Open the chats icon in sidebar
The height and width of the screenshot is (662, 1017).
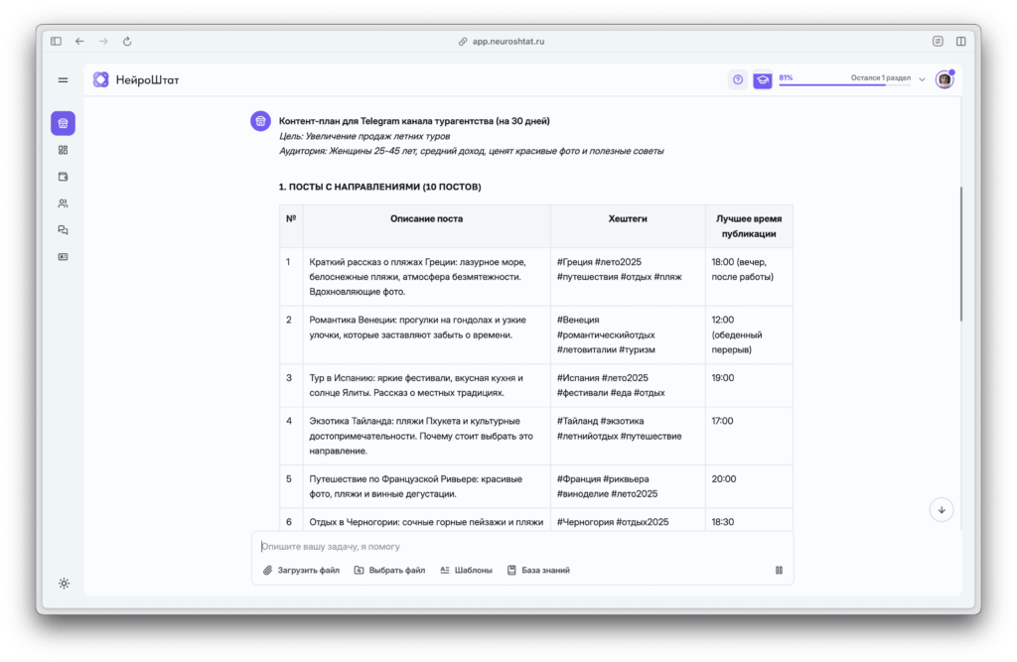[x=63, y=230]
